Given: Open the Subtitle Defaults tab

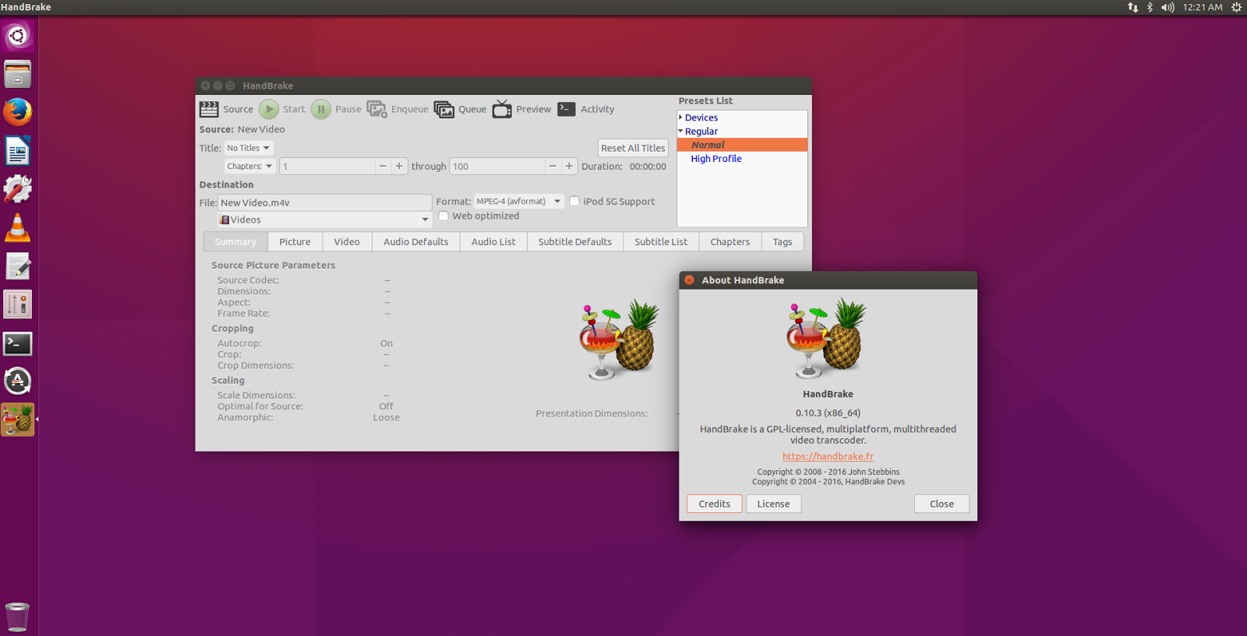Looking at the screenshot, I should point(575,242).
